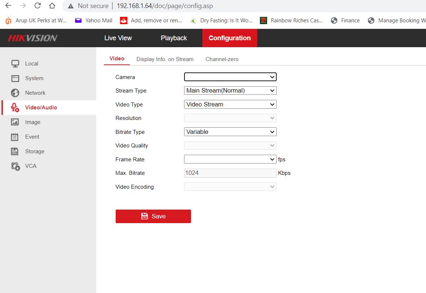Open the Playback tab
Screen dimensions: 426x293
click(x=174, y=38)
